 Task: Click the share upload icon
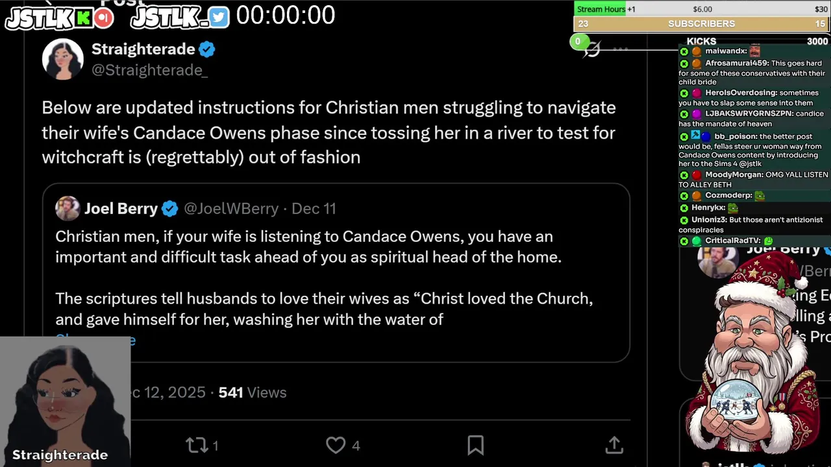614,445
